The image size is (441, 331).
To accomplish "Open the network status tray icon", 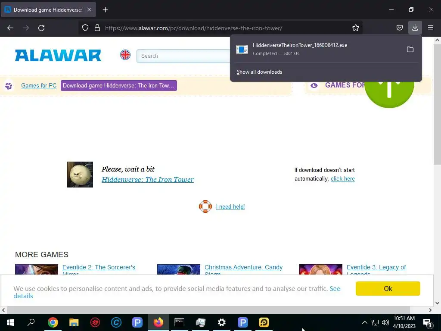I will (375, 322).
